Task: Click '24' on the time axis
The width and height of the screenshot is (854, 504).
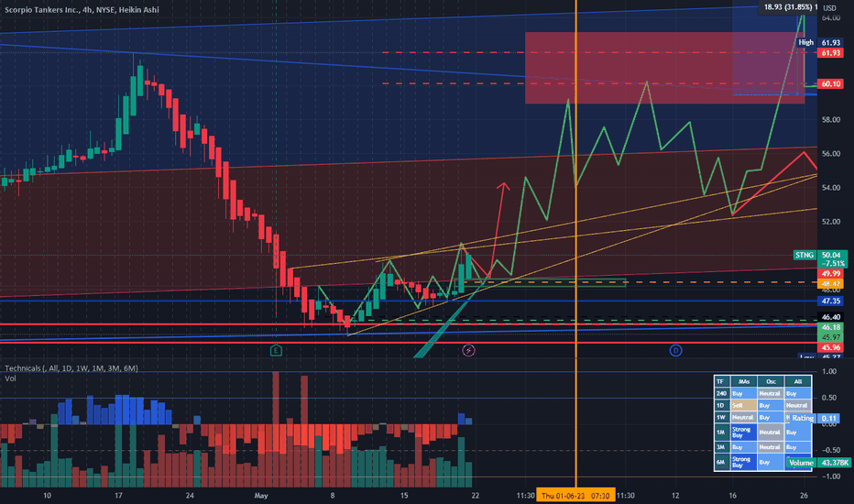Action: [190, 495]
